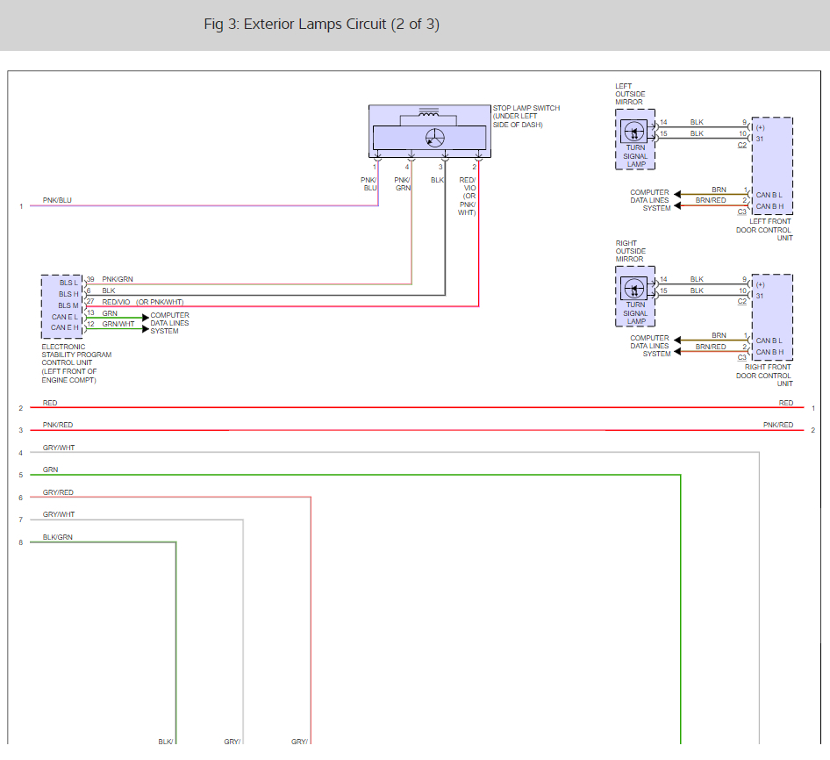Screen dimensions: 830x760
Task: Click the 'PNK/RED' label at the left of wire 3
Action: pos(58,425)
